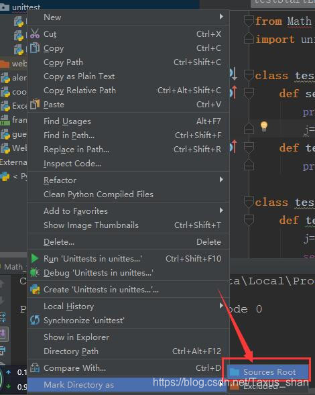Choose Replace in Path
315x395 pixels.
click(x=128, y=150)
